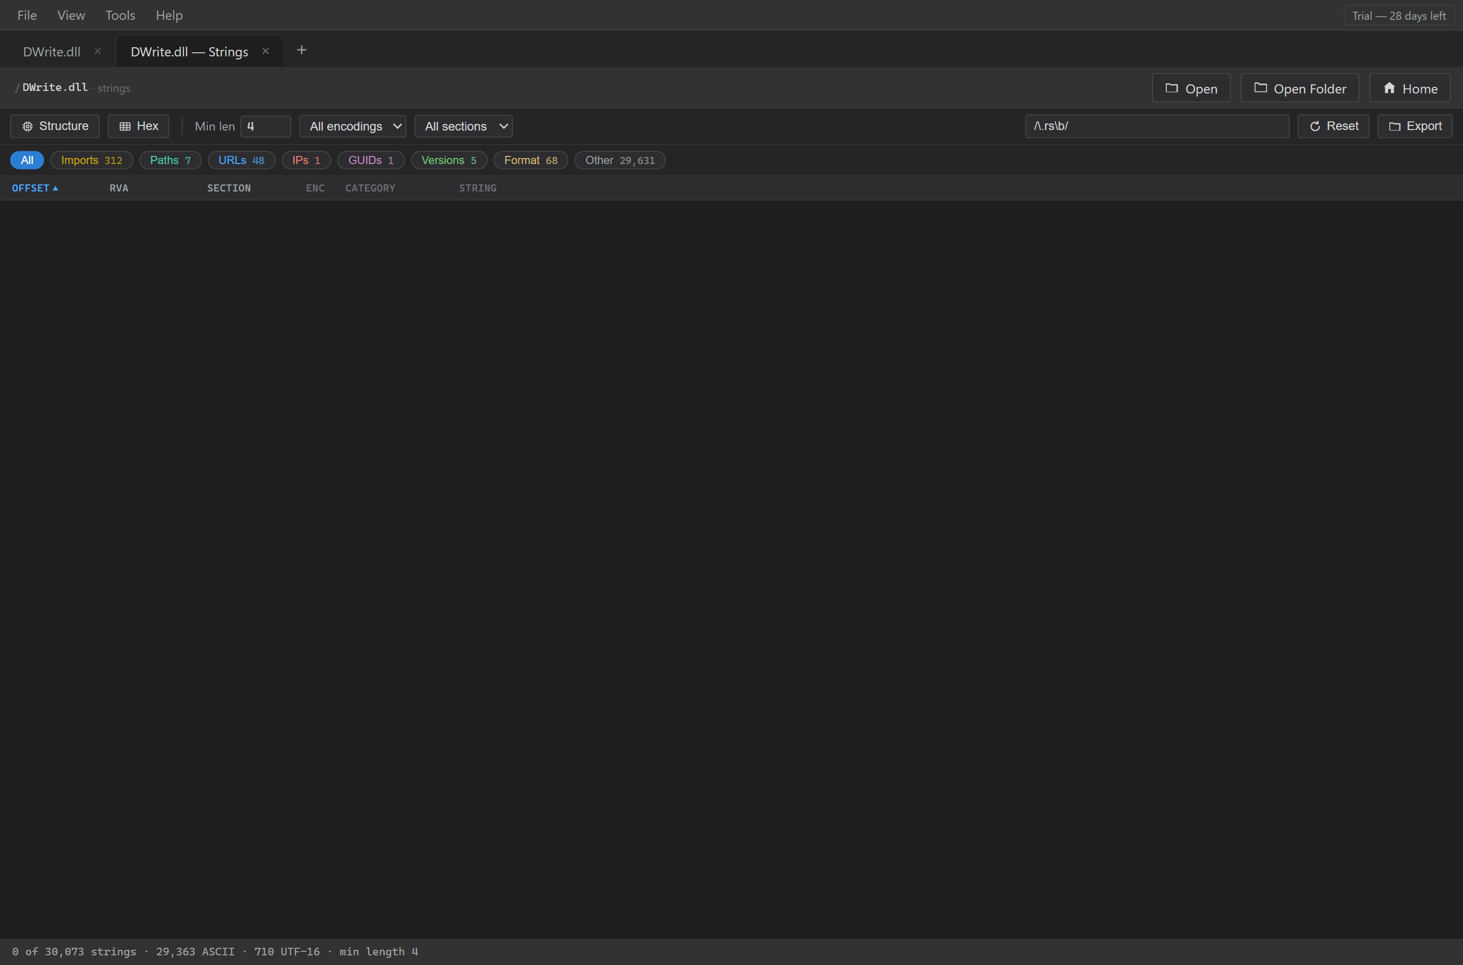Click the Export folder icon
Viewport: 1463px width, 965px height.
(1394, 126)
